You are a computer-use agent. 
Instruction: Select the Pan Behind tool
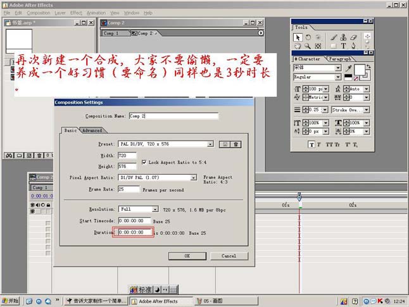pos(318,46)
